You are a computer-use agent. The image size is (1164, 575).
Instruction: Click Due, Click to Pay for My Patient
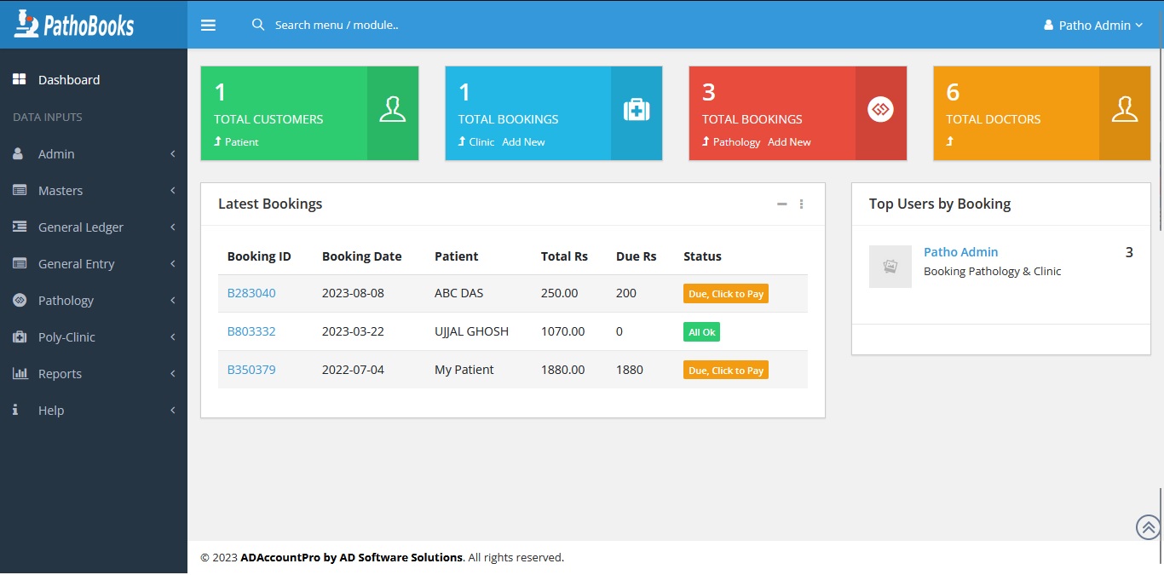[725, 371]
